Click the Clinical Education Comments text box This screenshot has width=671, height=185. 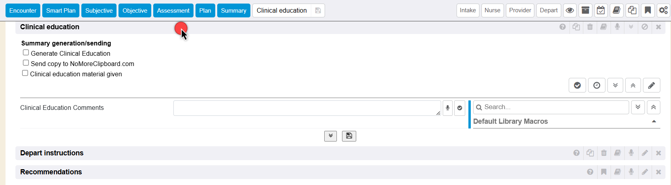306,108
